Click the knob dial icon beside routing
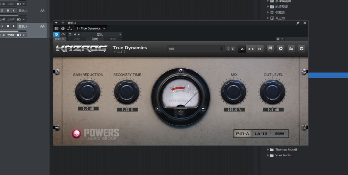 point(63,29)
